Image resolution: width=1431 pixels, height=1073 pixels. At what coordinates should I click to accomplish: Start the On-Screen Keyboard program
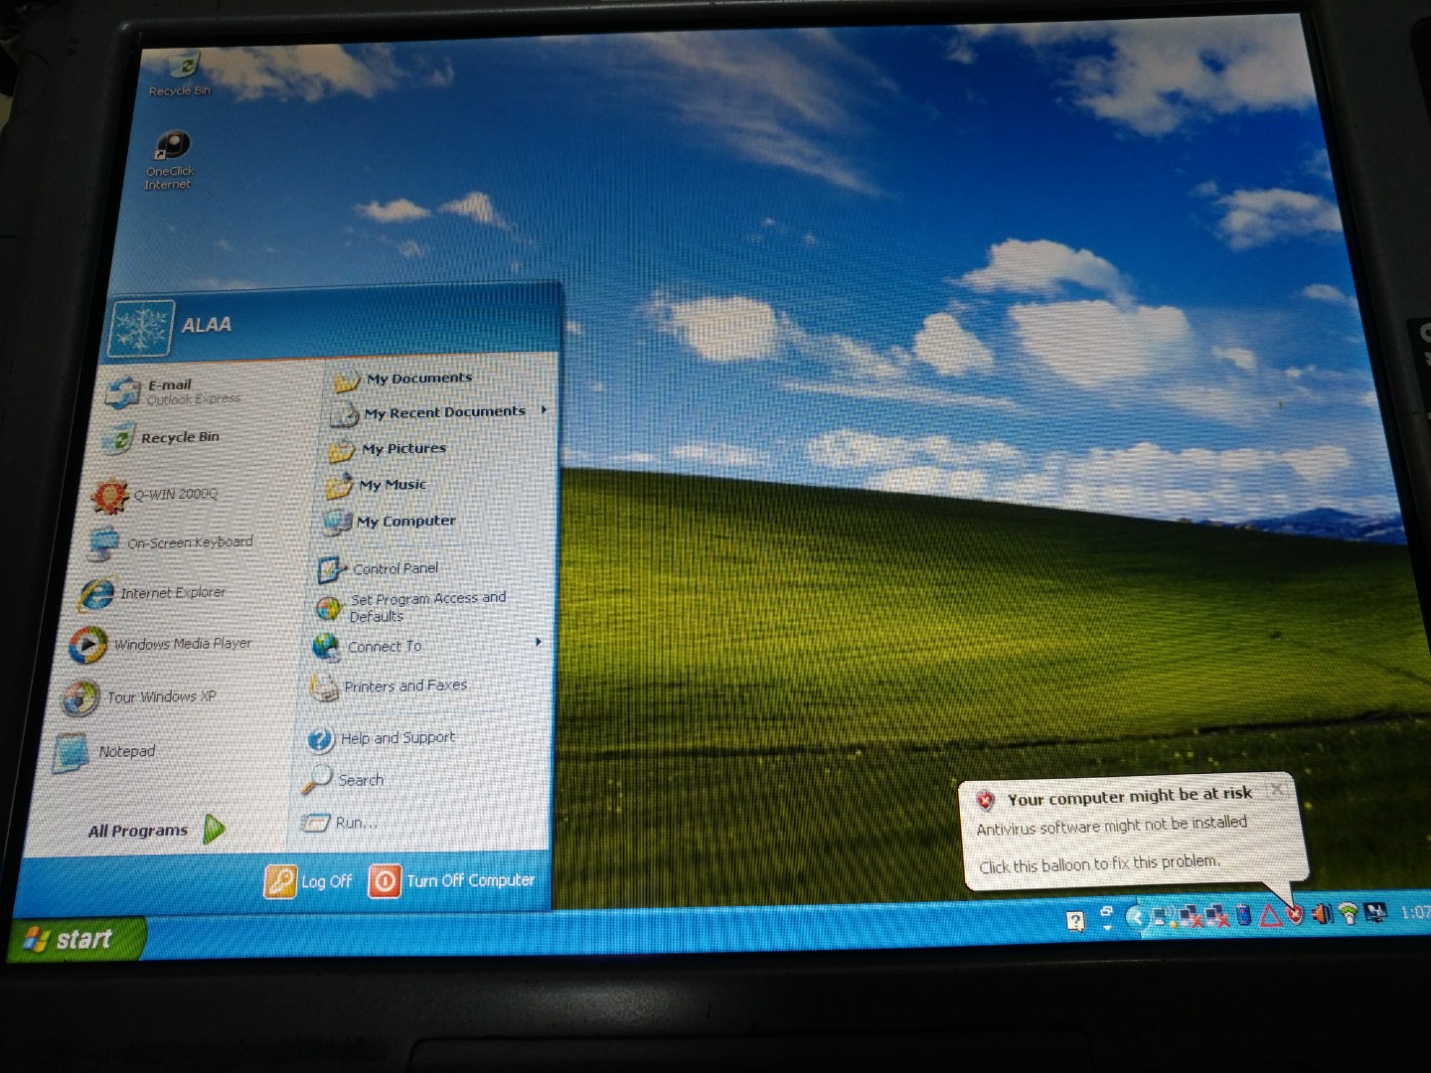pos(170,542)
